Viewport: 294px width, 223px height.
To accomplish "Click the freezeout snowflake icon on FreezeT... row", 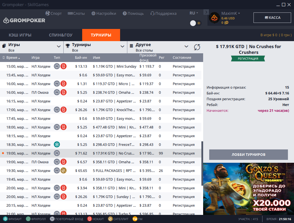I will [57, 144].
